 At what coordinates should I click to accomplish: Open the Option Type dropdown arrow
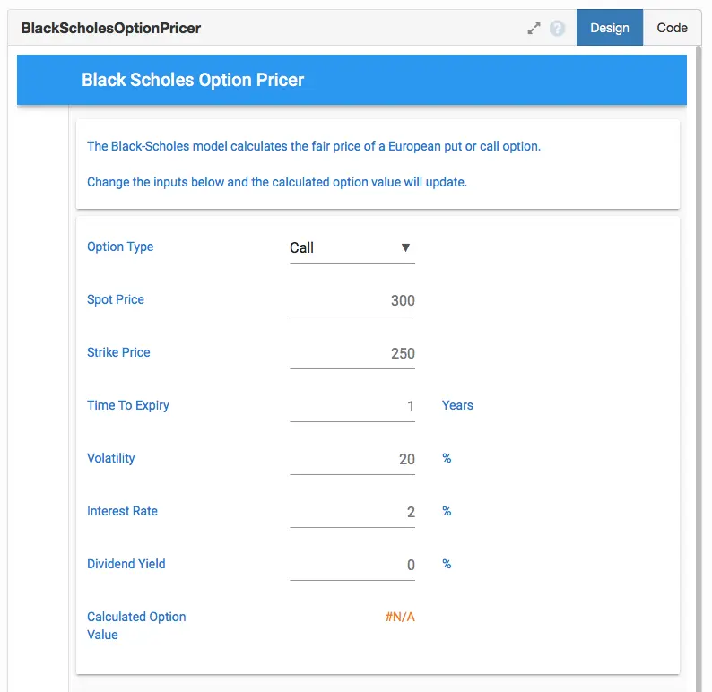405,247
